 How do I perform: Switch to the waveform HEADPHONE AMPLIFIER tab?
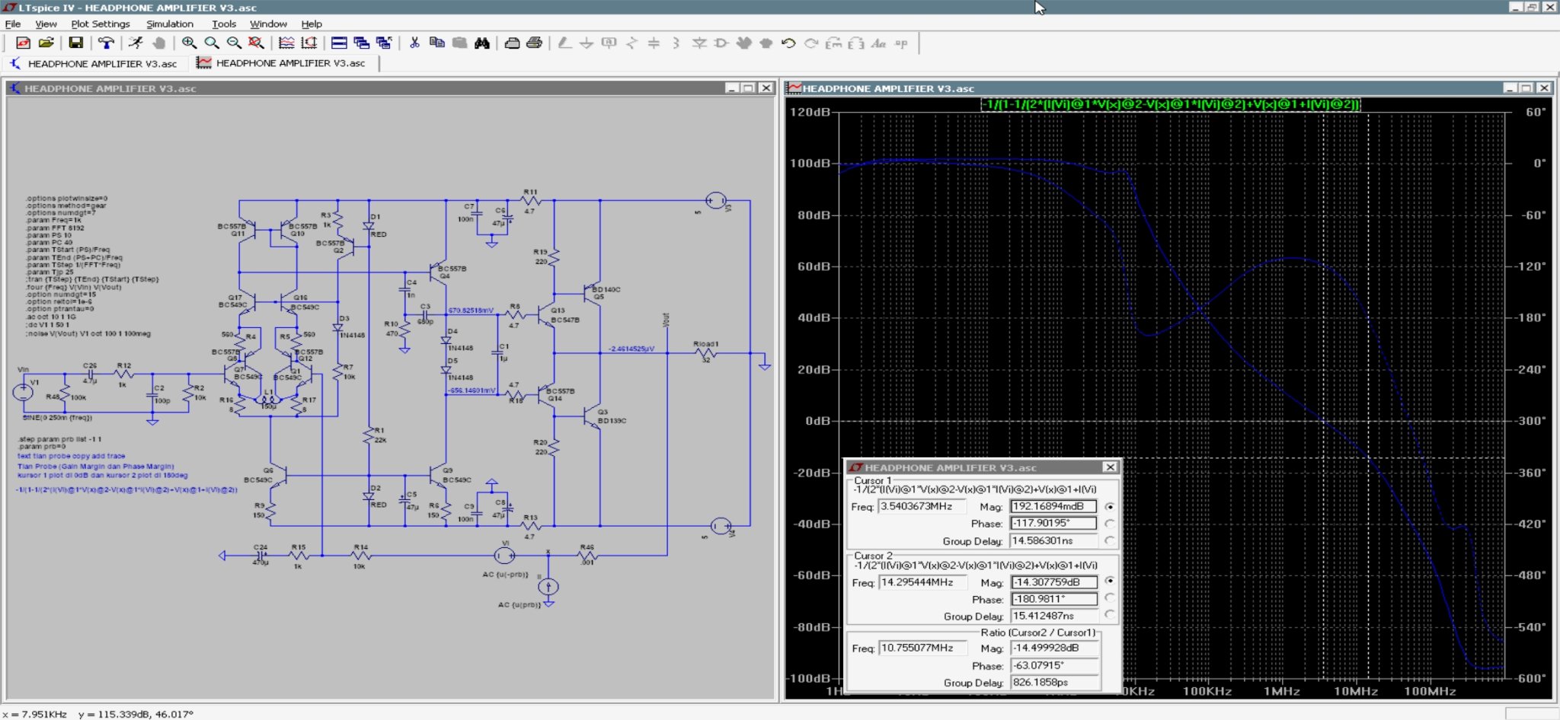click(283, 63)
